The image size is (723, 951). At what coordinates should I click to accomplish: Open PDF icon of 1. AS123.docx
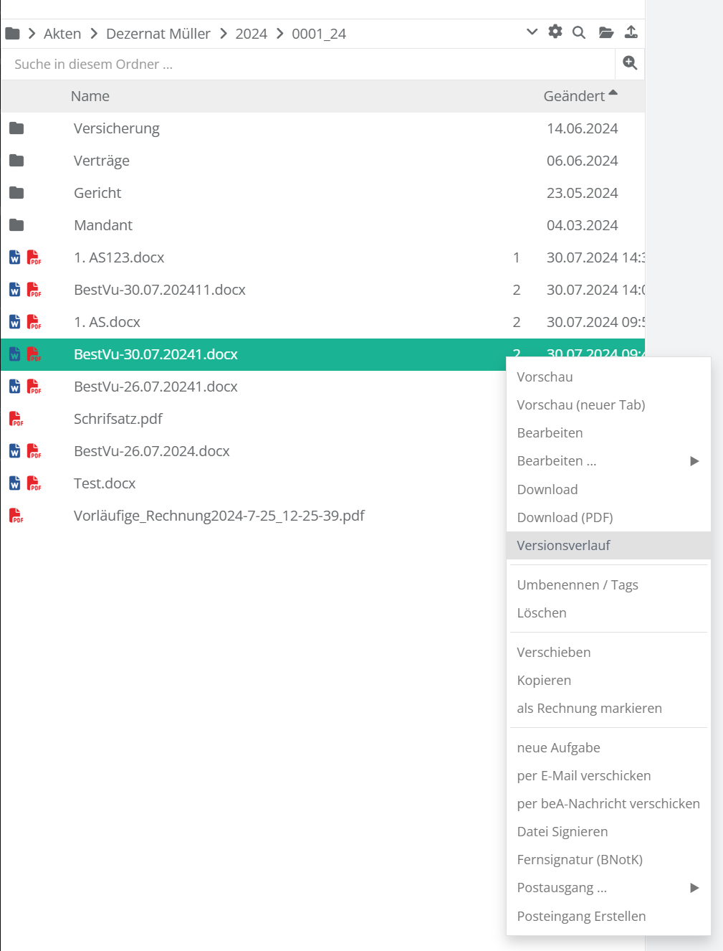pyautogui.click(x=34, y=257)
